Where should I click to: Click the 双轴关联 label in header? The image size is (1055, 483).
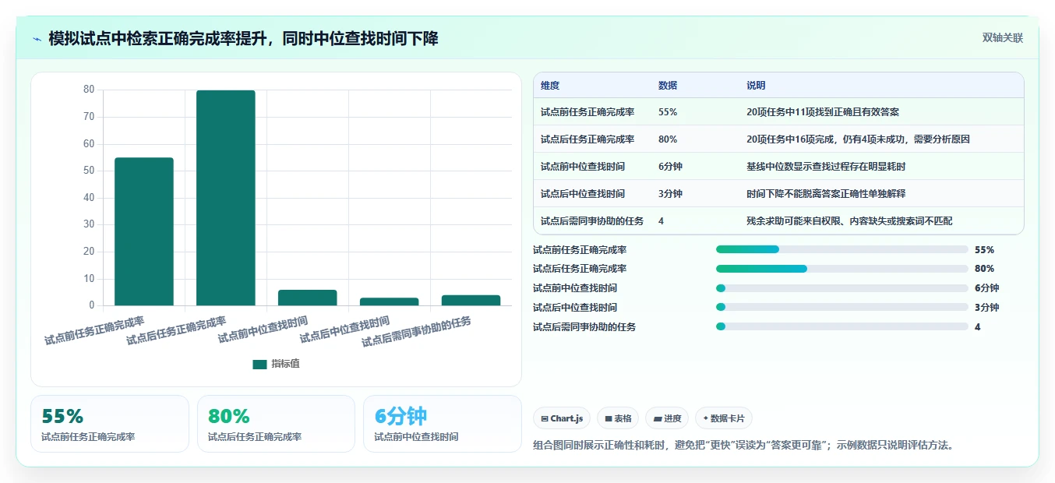[1003, 38]
